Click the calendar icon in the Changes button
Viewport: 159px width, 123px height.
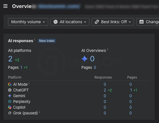tap(142, 22)
